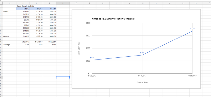This screenshot has height=97, width=211.
Task: Select the $170.00 cell
Action: click(x=36, y=31)
